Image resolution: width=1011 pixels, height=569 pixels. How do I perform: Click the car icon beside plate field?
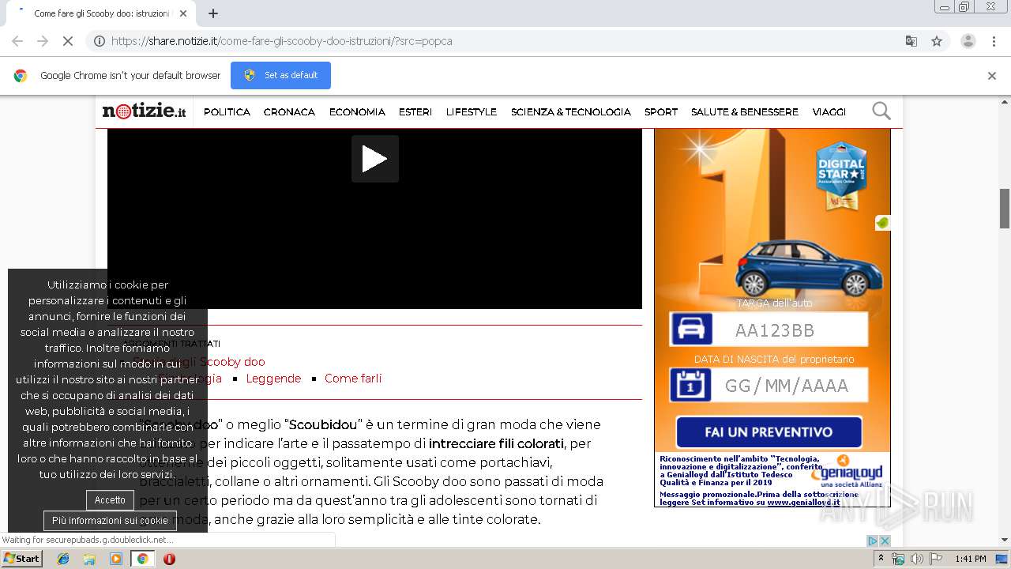click(x=691, y=330)
